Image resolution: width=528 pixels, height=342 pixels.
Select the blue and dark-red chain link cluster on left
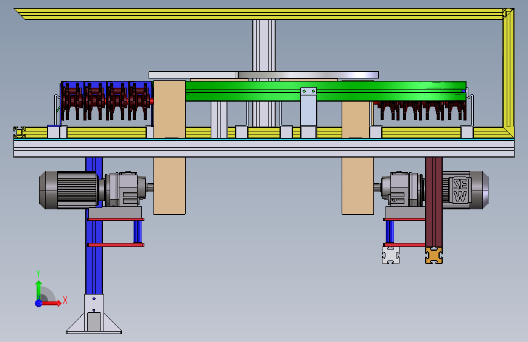[106, 100]
